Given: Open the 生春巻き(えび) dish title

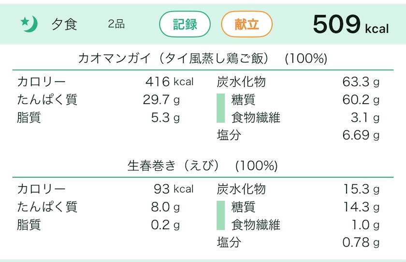Looking at the screenshot, I should pyautogui.click(x=203, y=166).
